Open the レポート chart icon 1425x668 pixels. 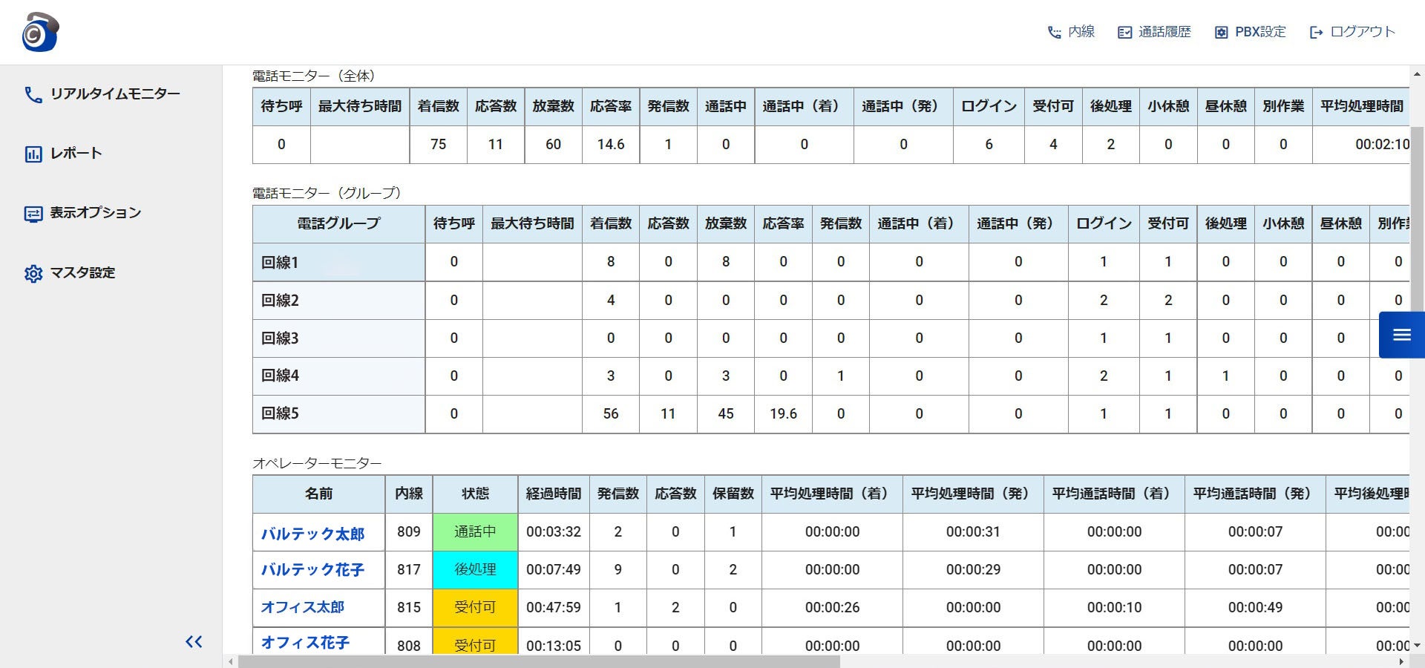point(33,154)
